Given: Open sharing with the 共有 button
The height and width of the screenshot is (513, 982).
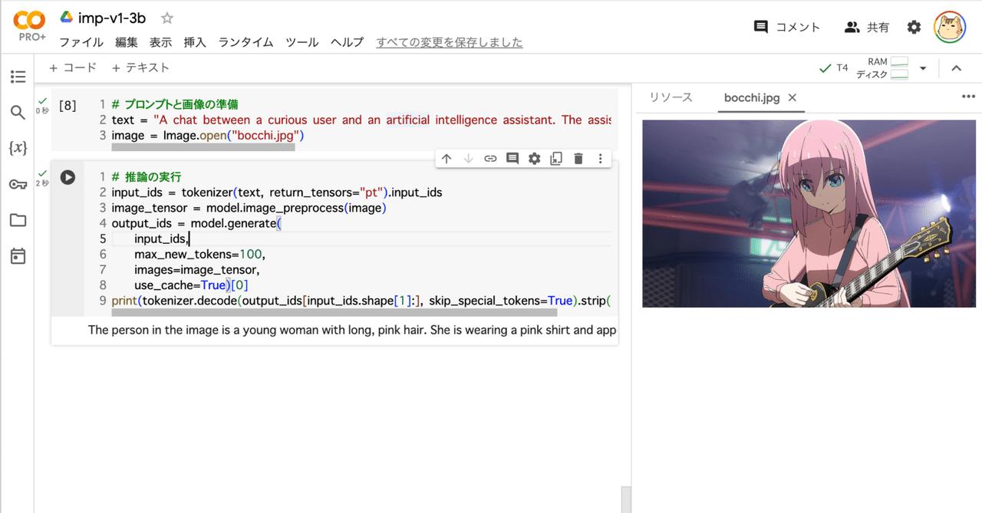Looking at the screenshot, I should [867, 26].
